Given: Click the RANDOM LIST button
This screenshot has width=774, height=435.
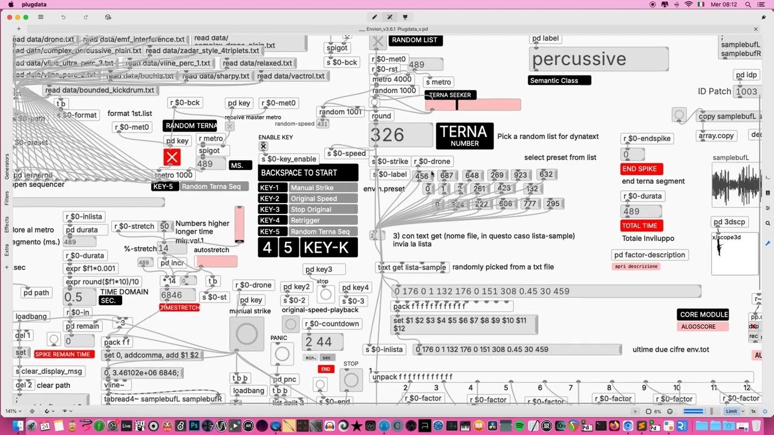Looking at the screenshot, I should pyautogui.click(x=414, y=40).
